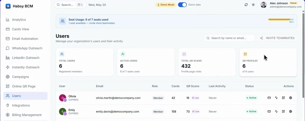Viewport: 305px width, 121px height.
Task: Click Emiy's Active status badge
Action: pyautogui.click(x=251, y=112)
